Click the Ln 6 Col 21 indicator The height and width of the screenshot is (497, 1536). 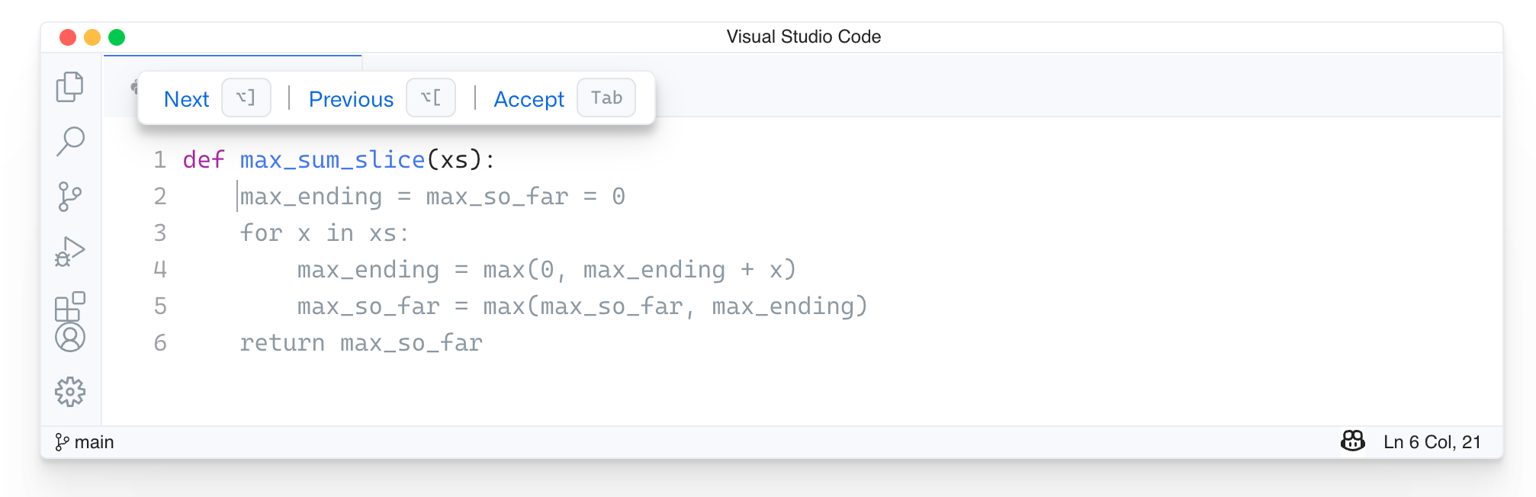(x=1432, y=442)
